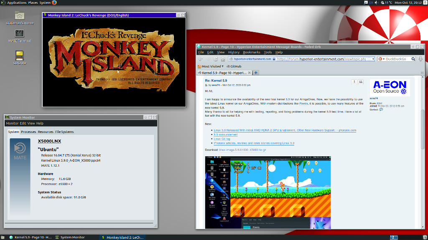
Task: Open the SDCARD desktop icon
Action: (19, 57)
